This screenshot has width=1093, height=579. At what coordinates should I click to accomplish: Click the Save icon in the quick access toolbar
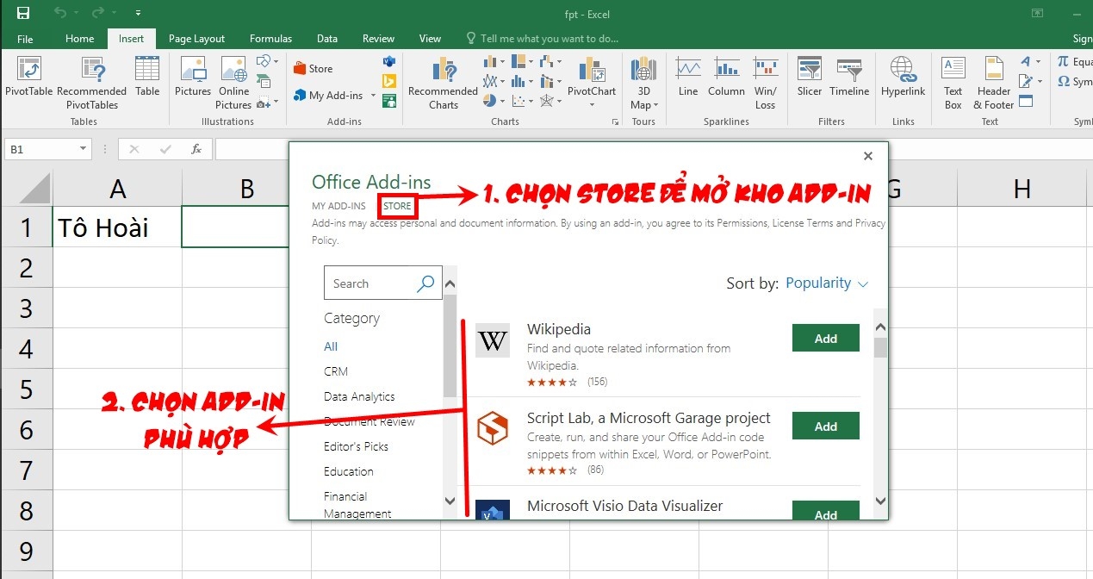click(x=23, y=13)
